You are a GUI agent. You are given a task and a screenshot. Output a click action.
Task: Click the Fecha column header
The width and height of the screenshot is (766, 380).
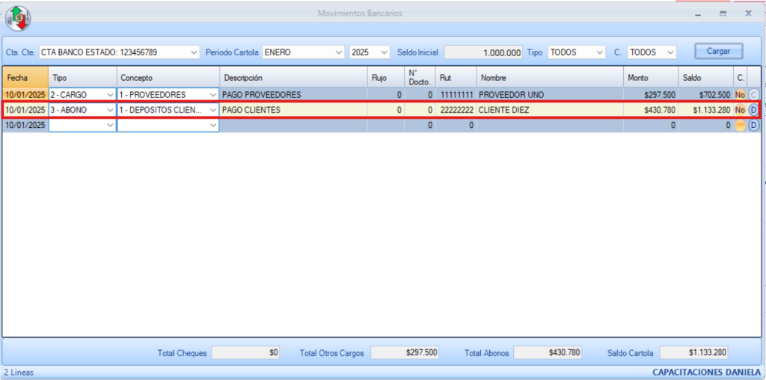(x=25, y=78)
